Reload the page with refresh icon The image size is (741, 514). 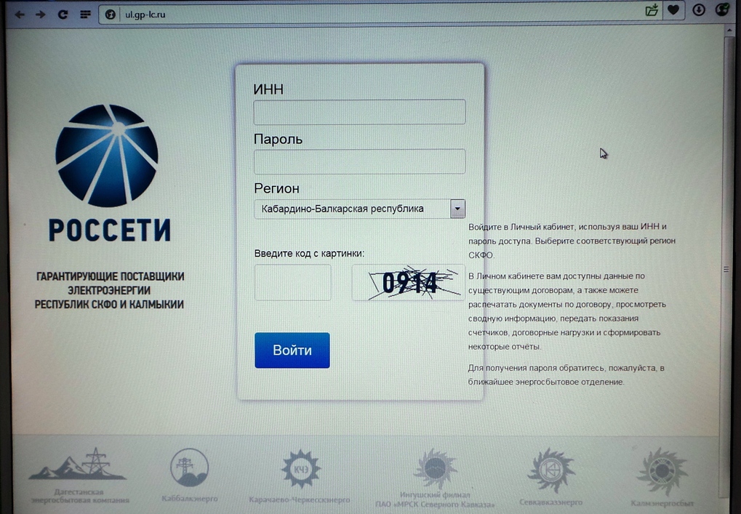[63, 15]
